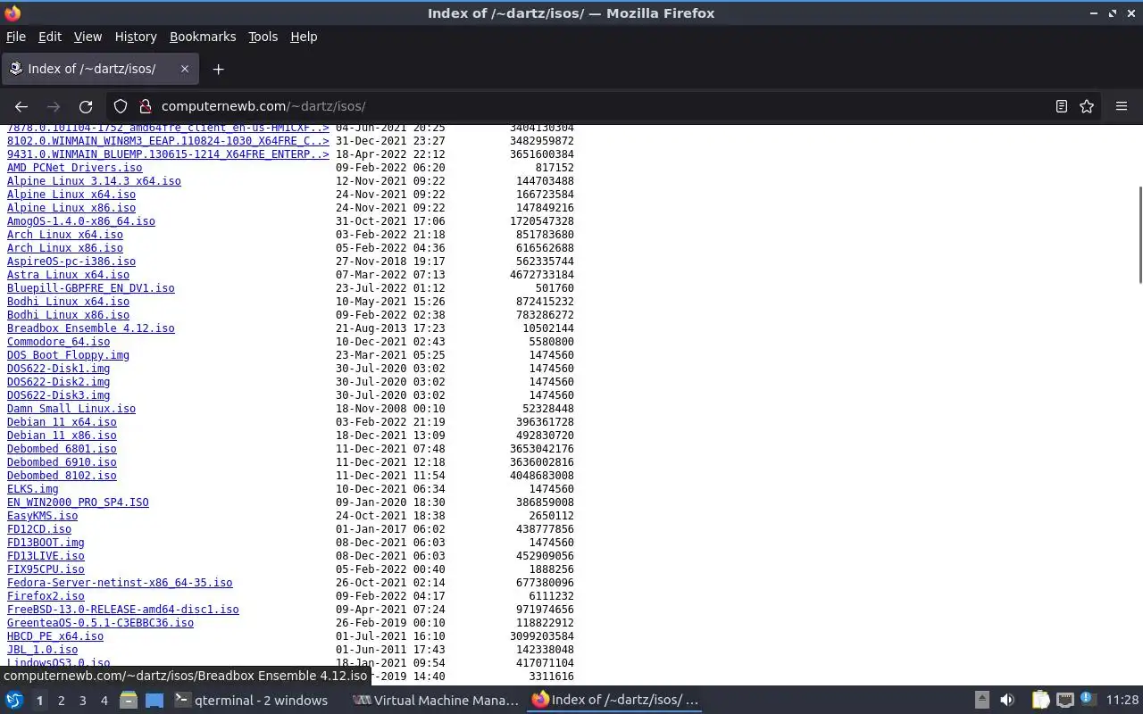Click the Debombed_6910.iso link
Screen dimensions: 1143x714
coord(62,462)
